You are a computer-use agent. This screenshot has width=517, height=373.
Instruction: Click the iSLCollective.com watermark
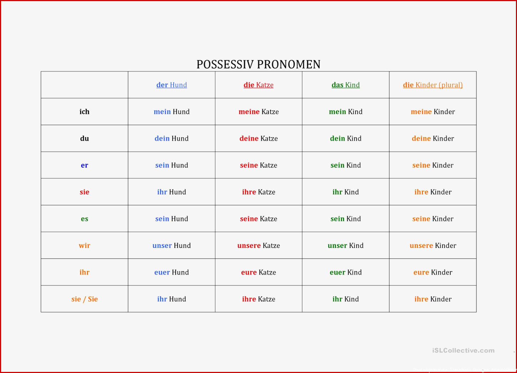coord(463,351)
